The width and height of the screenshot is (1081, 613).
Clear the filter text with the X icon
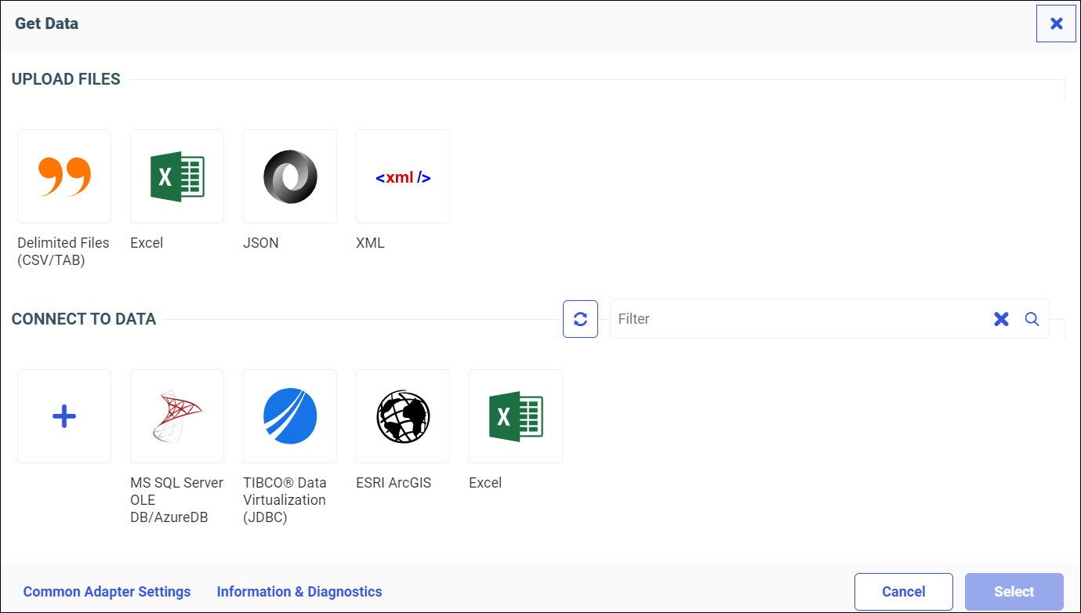(x=1001, y=319)
